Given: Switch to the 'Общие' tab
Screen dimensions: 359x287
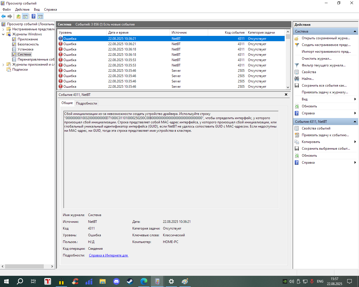Looking at the screenshot, I should coord(67,103).
